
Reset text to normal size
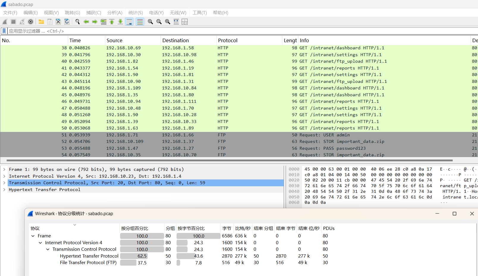click(x=168, y=22)
